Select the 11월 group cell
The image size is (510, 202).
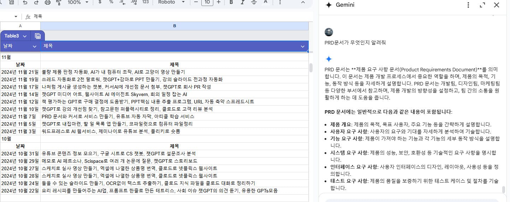tap(20, 57)
